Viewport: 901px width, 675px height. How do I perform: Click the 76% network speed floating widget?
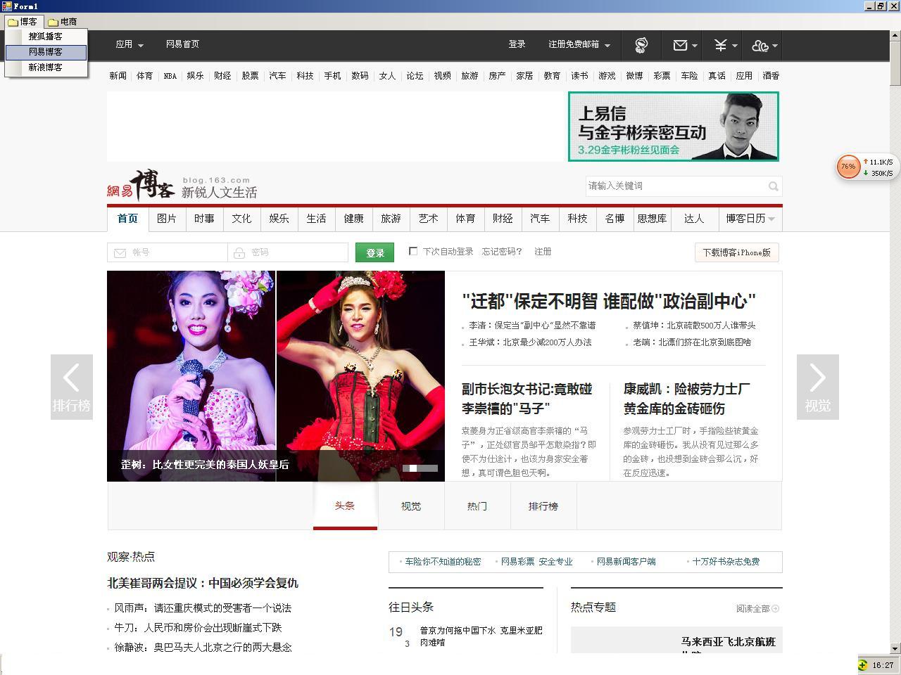(x=866, y=167)
